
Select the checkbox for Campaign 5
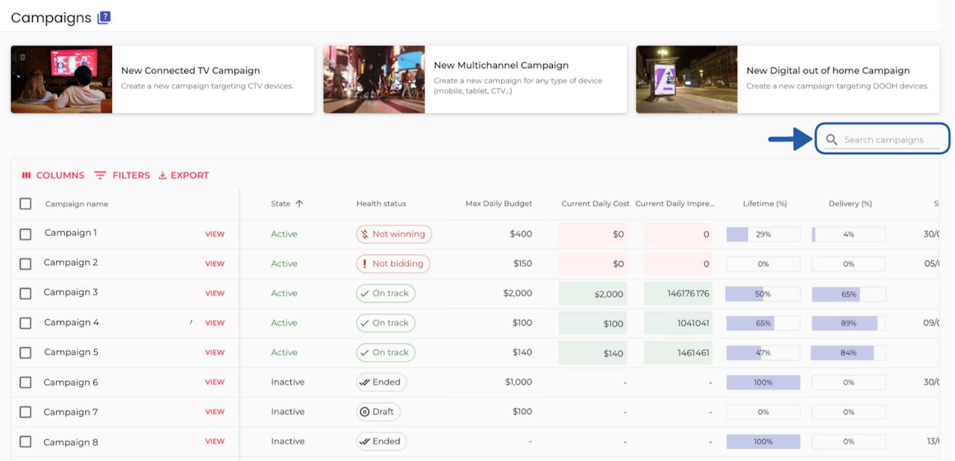(25, 352)
